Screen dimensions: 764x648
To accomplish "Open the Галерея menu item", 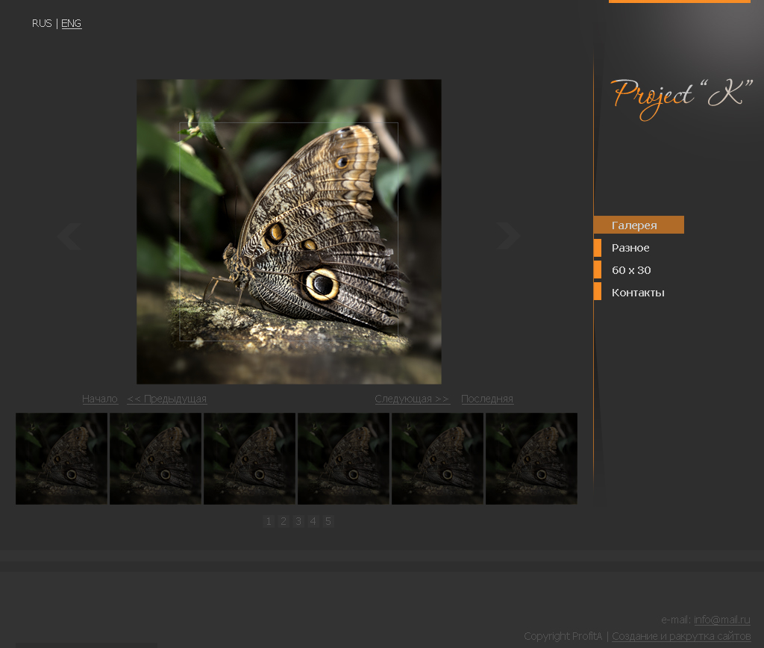I will (x=639, y=225).
